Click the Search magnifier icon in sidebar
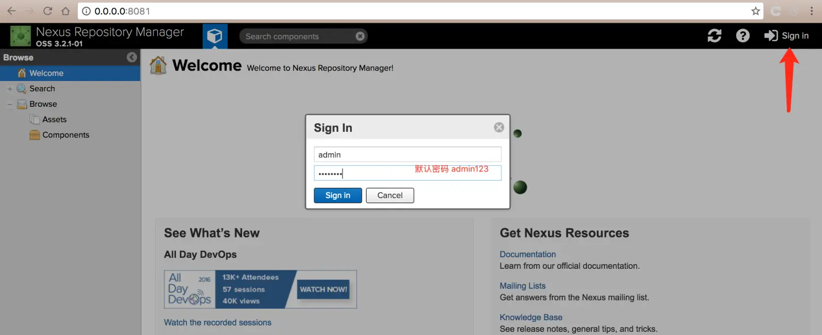This screenshot has width=822, height=335. (x=21, y=89)
